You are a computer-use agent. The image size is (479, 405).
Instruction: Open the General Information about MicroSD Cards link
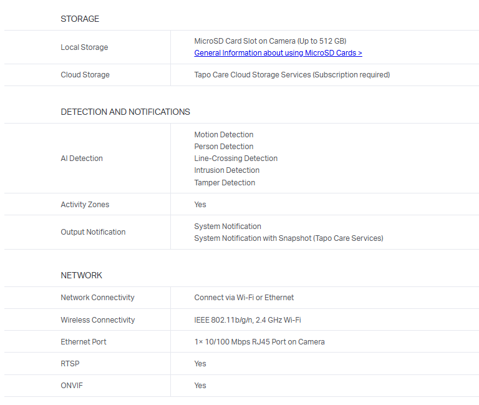coord(278,53)
